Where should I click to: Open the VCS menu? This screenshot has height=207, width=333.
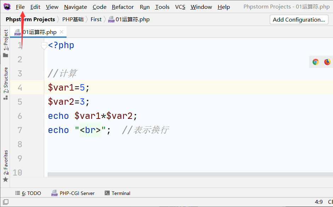pos(180,7)
